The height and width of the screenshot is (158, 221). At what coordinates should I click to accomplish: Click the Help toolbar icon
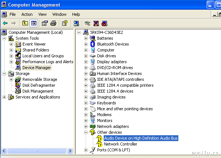[x=65, y=23]
